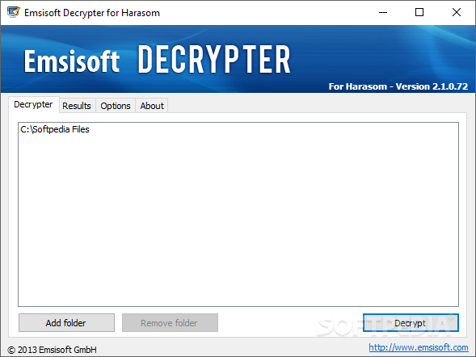
Task: Minimize the Emsisoft Decrypter window
Action: (x=383, y=12)
